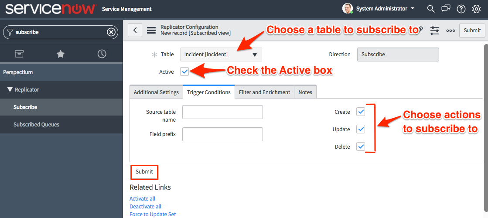Switch to Additional Settings tab
The image size is (488, 218).
point(156,92)
